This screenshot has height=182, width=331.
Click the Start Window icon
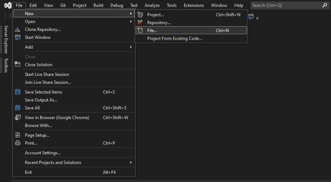18,38
